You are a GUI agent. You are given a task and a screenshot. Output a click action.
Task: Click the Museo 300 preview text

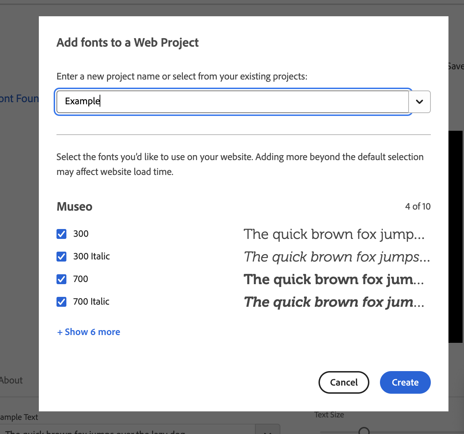pos(334,234)
